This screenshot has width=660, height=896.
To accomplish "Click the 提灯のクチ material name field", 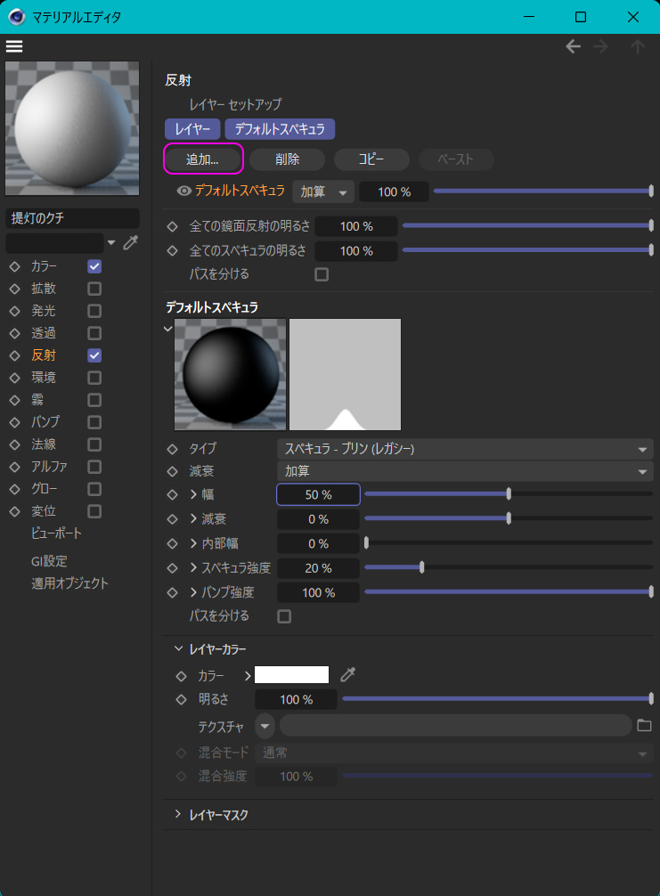I will point(72,218).
